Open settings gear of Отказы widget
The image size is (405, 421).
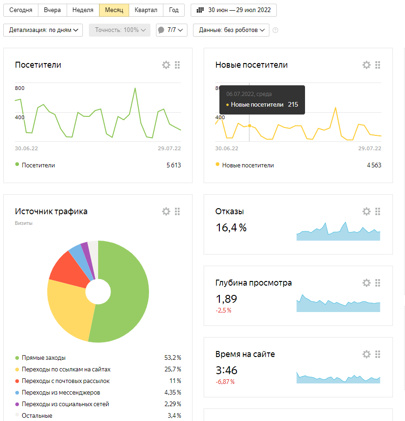[367, 211]
